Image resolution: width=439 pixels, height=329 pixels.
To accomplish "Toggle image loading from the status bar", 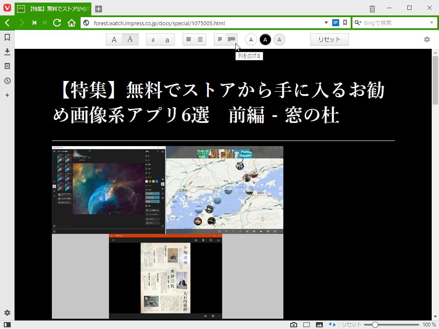I will pyautogui.click(x=319, y=324).
